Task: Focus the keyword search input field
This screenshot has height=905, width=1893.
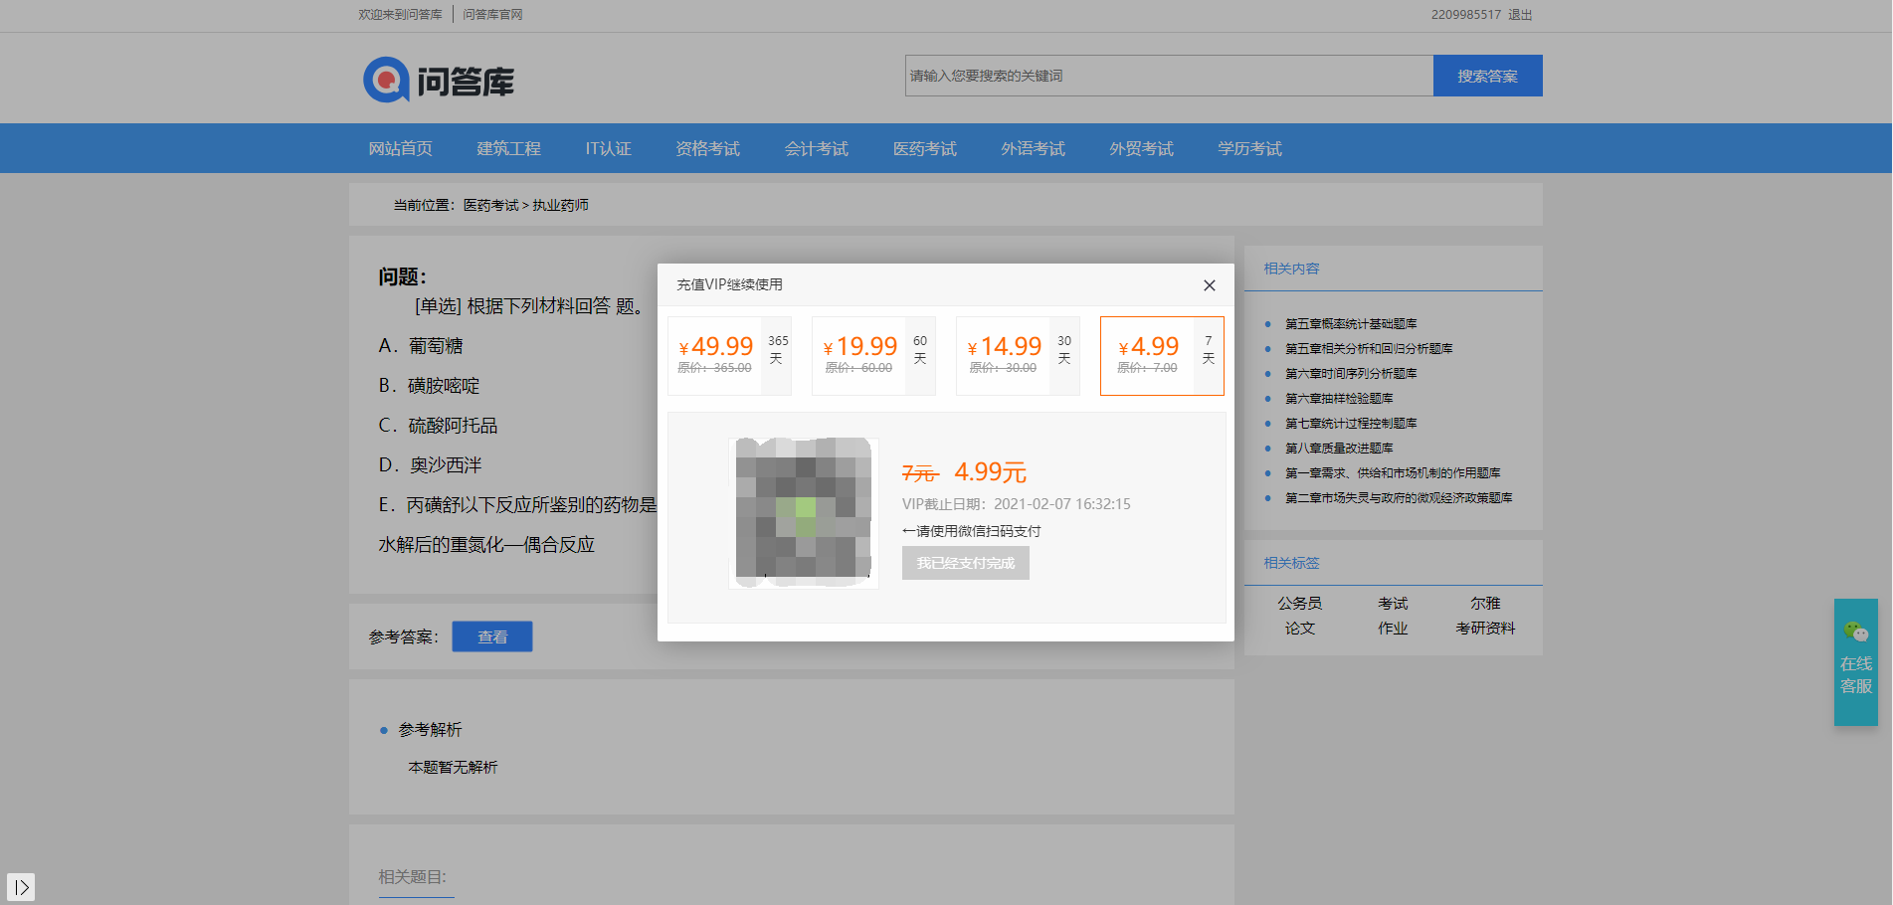Action: (1169, 76)
